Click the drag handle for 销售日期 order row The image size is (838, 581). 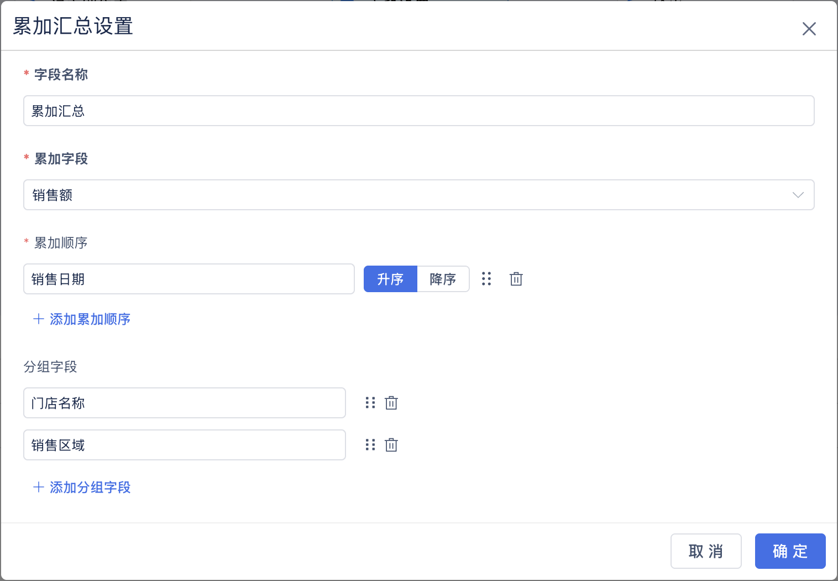pos(486,279)
